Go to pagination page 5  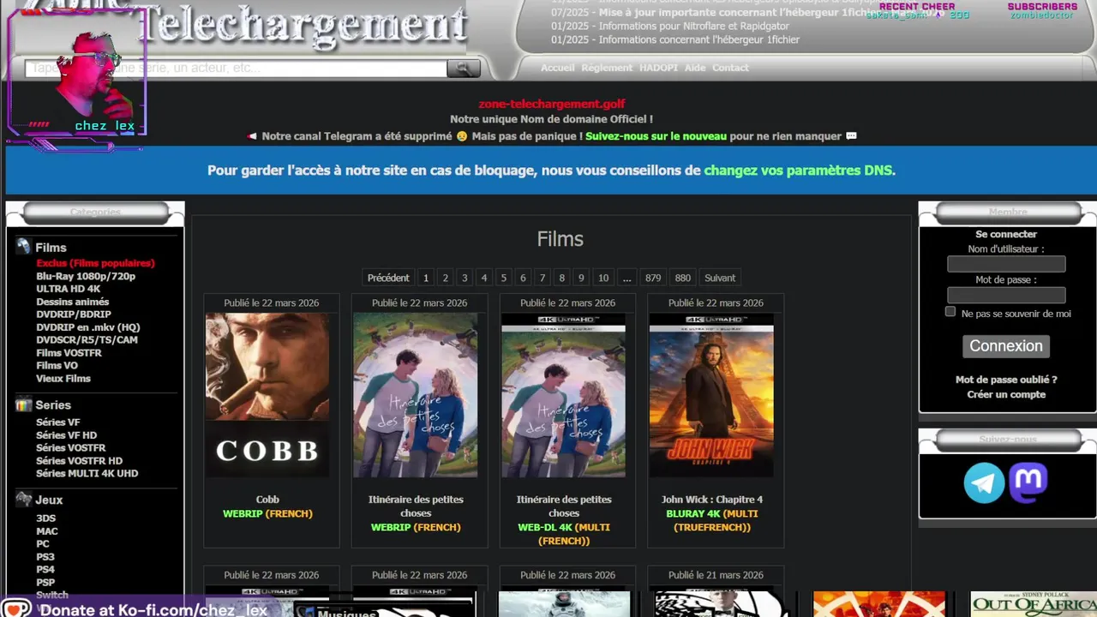click(x=503, y=278)
